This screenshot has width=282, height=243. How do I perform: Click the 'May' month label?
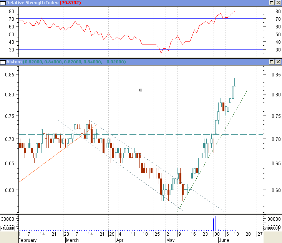point(170,240)
